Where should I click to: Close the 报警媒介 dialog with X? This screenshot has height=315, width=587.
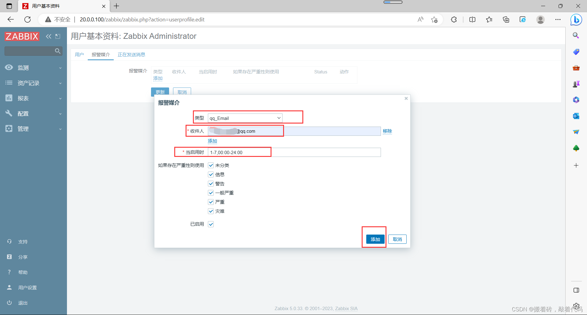(406, 98)
